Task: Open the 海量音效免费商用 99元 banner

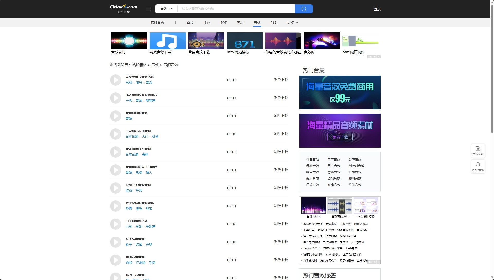Action: pyautogui.click(x=340, y=92)
